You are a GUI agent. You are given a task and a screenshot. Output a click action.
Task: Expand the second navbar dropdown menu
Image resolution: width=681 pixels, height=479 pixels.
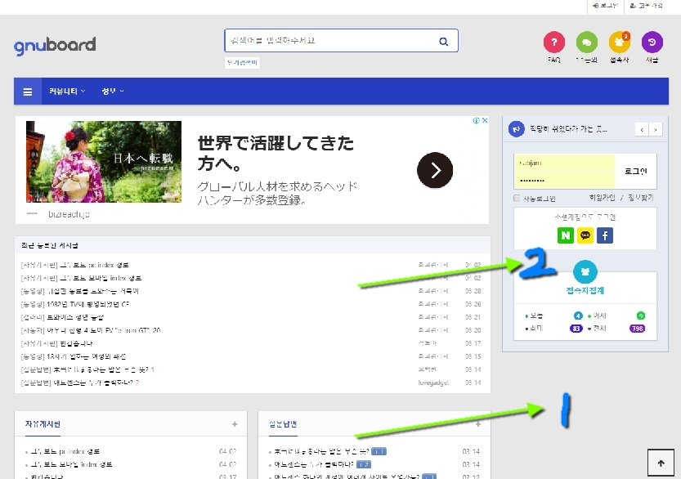pos(113,92)
